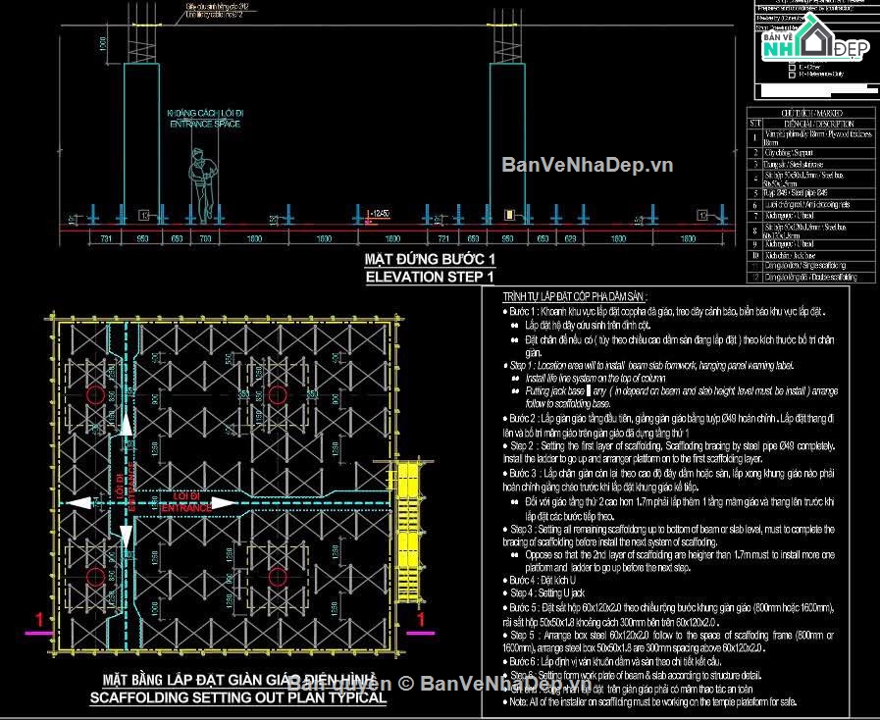880x720 pixels.
Task: Click the bottom-right red column circle in the plan
Action: pos(278,577)
